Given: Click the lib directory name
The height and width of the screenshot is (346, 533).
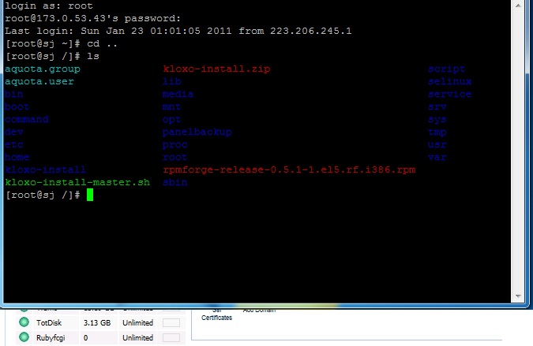Looking at the screenshot, I should (172, 81).
